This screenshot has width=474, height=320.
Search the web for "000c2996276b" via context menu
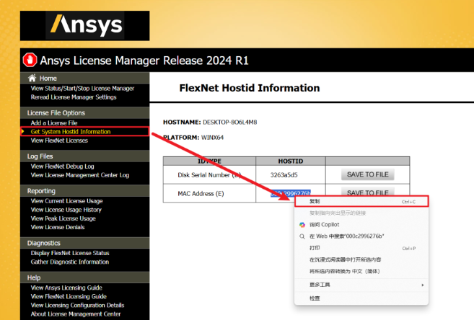click(x=361, y=236)
